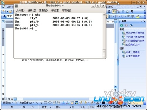Click the 正文 style box
The width and height of the screenshot is (147, 110).
10,16
